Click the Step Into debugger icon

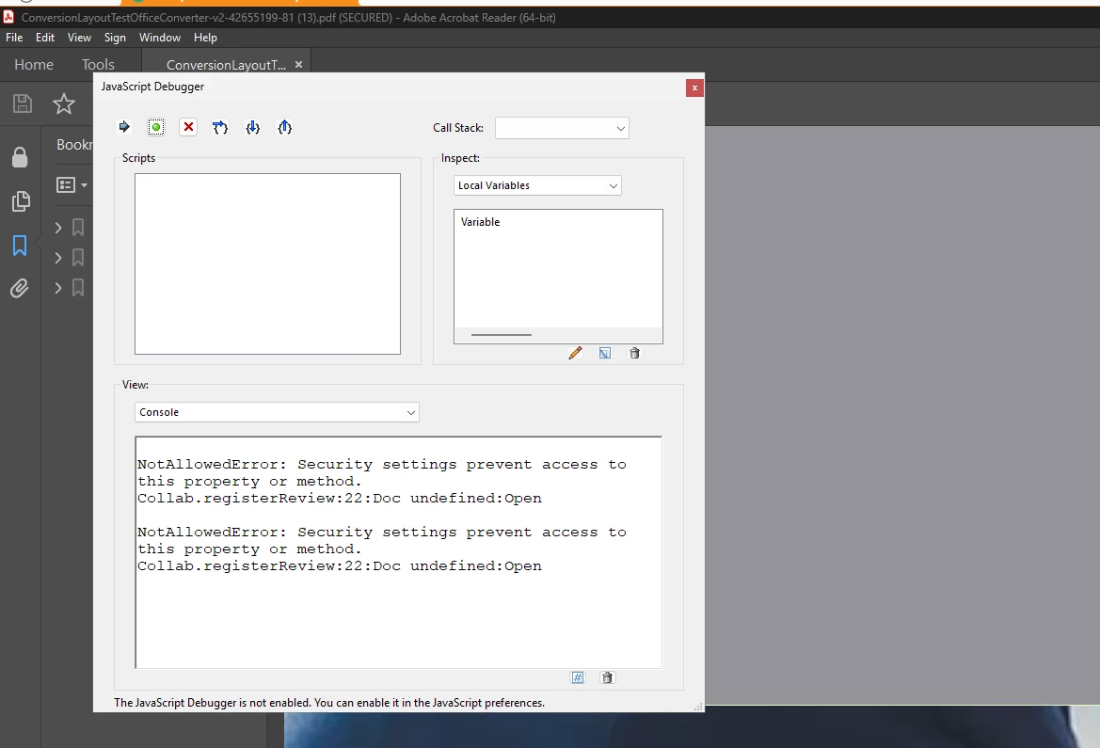tap(252, 127)
